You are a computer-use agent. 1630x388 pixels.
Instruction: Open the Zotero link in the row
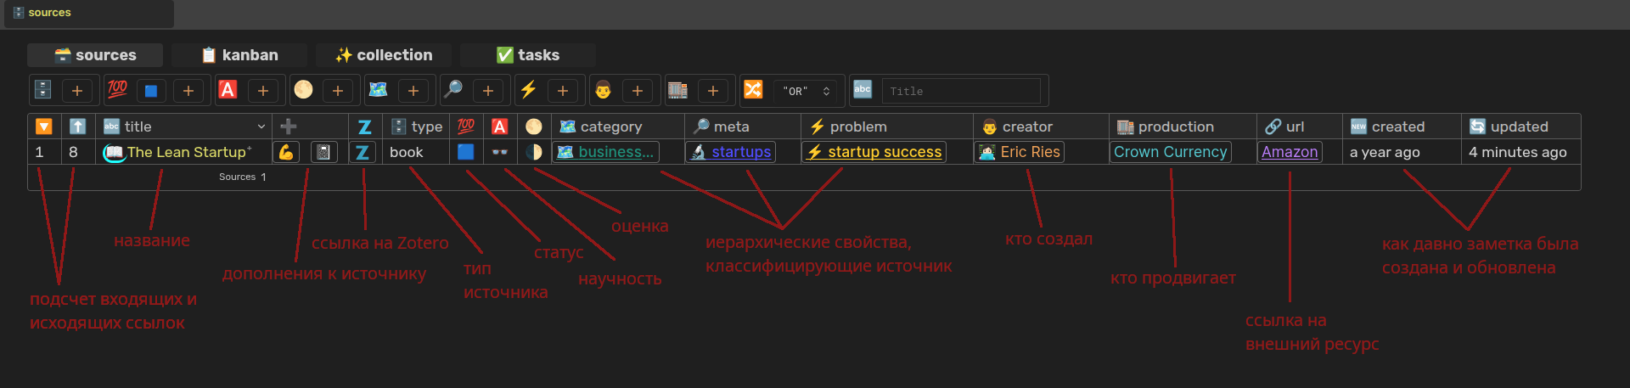point(363,152)
